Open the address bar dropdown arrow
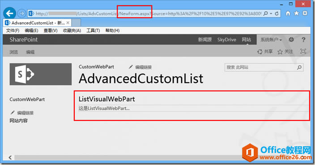This screenshot has width=315, height=165. 271,14
